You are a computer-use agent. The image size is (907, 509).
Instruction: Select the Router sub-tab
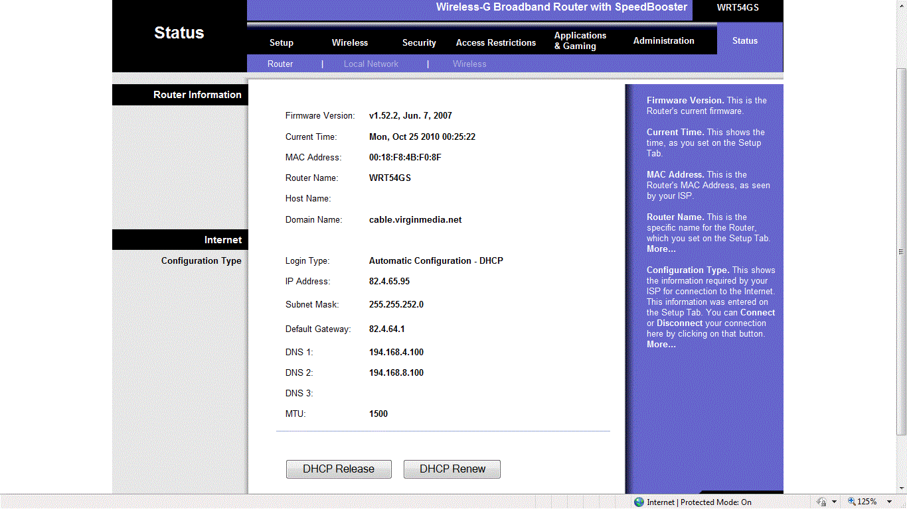pos(280,64)
